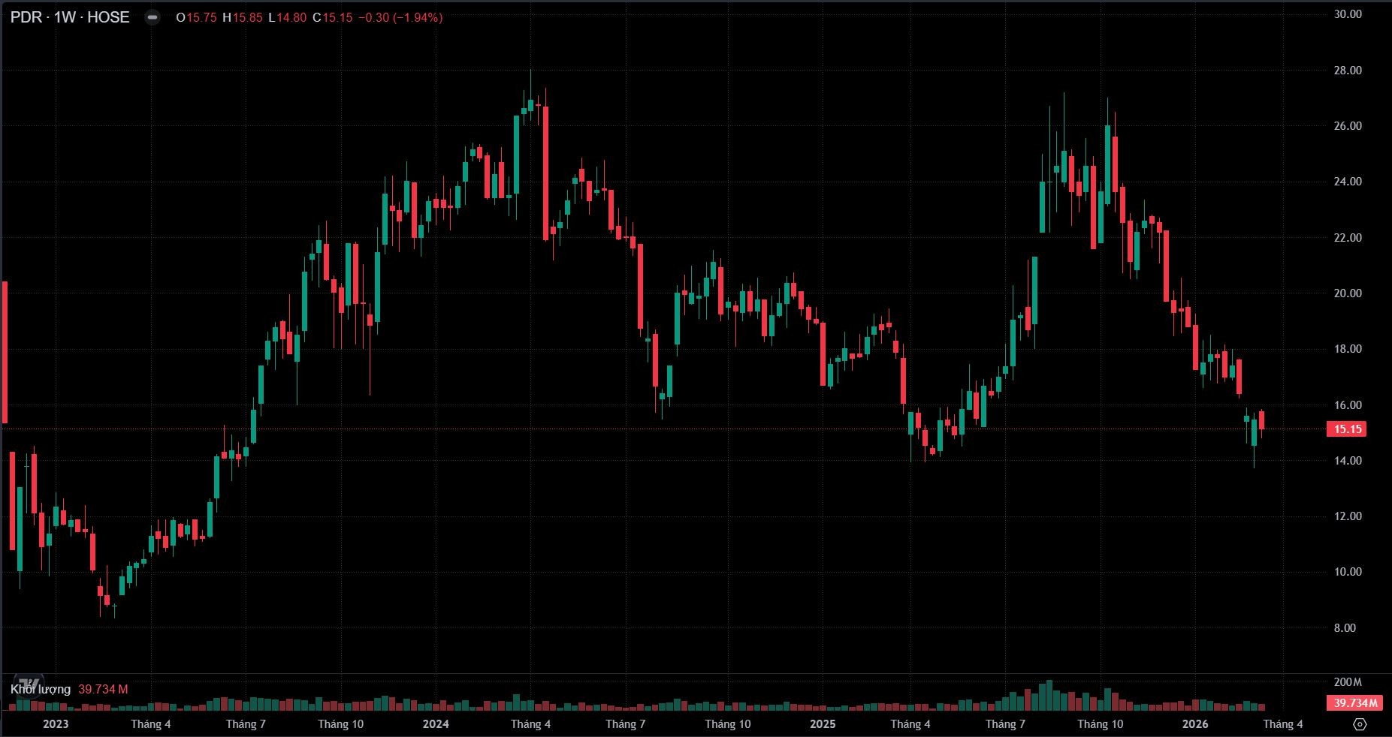Click the 2023 label on time axis
The width and height of the screenshot is (1392, 737).
click(56, 724)
